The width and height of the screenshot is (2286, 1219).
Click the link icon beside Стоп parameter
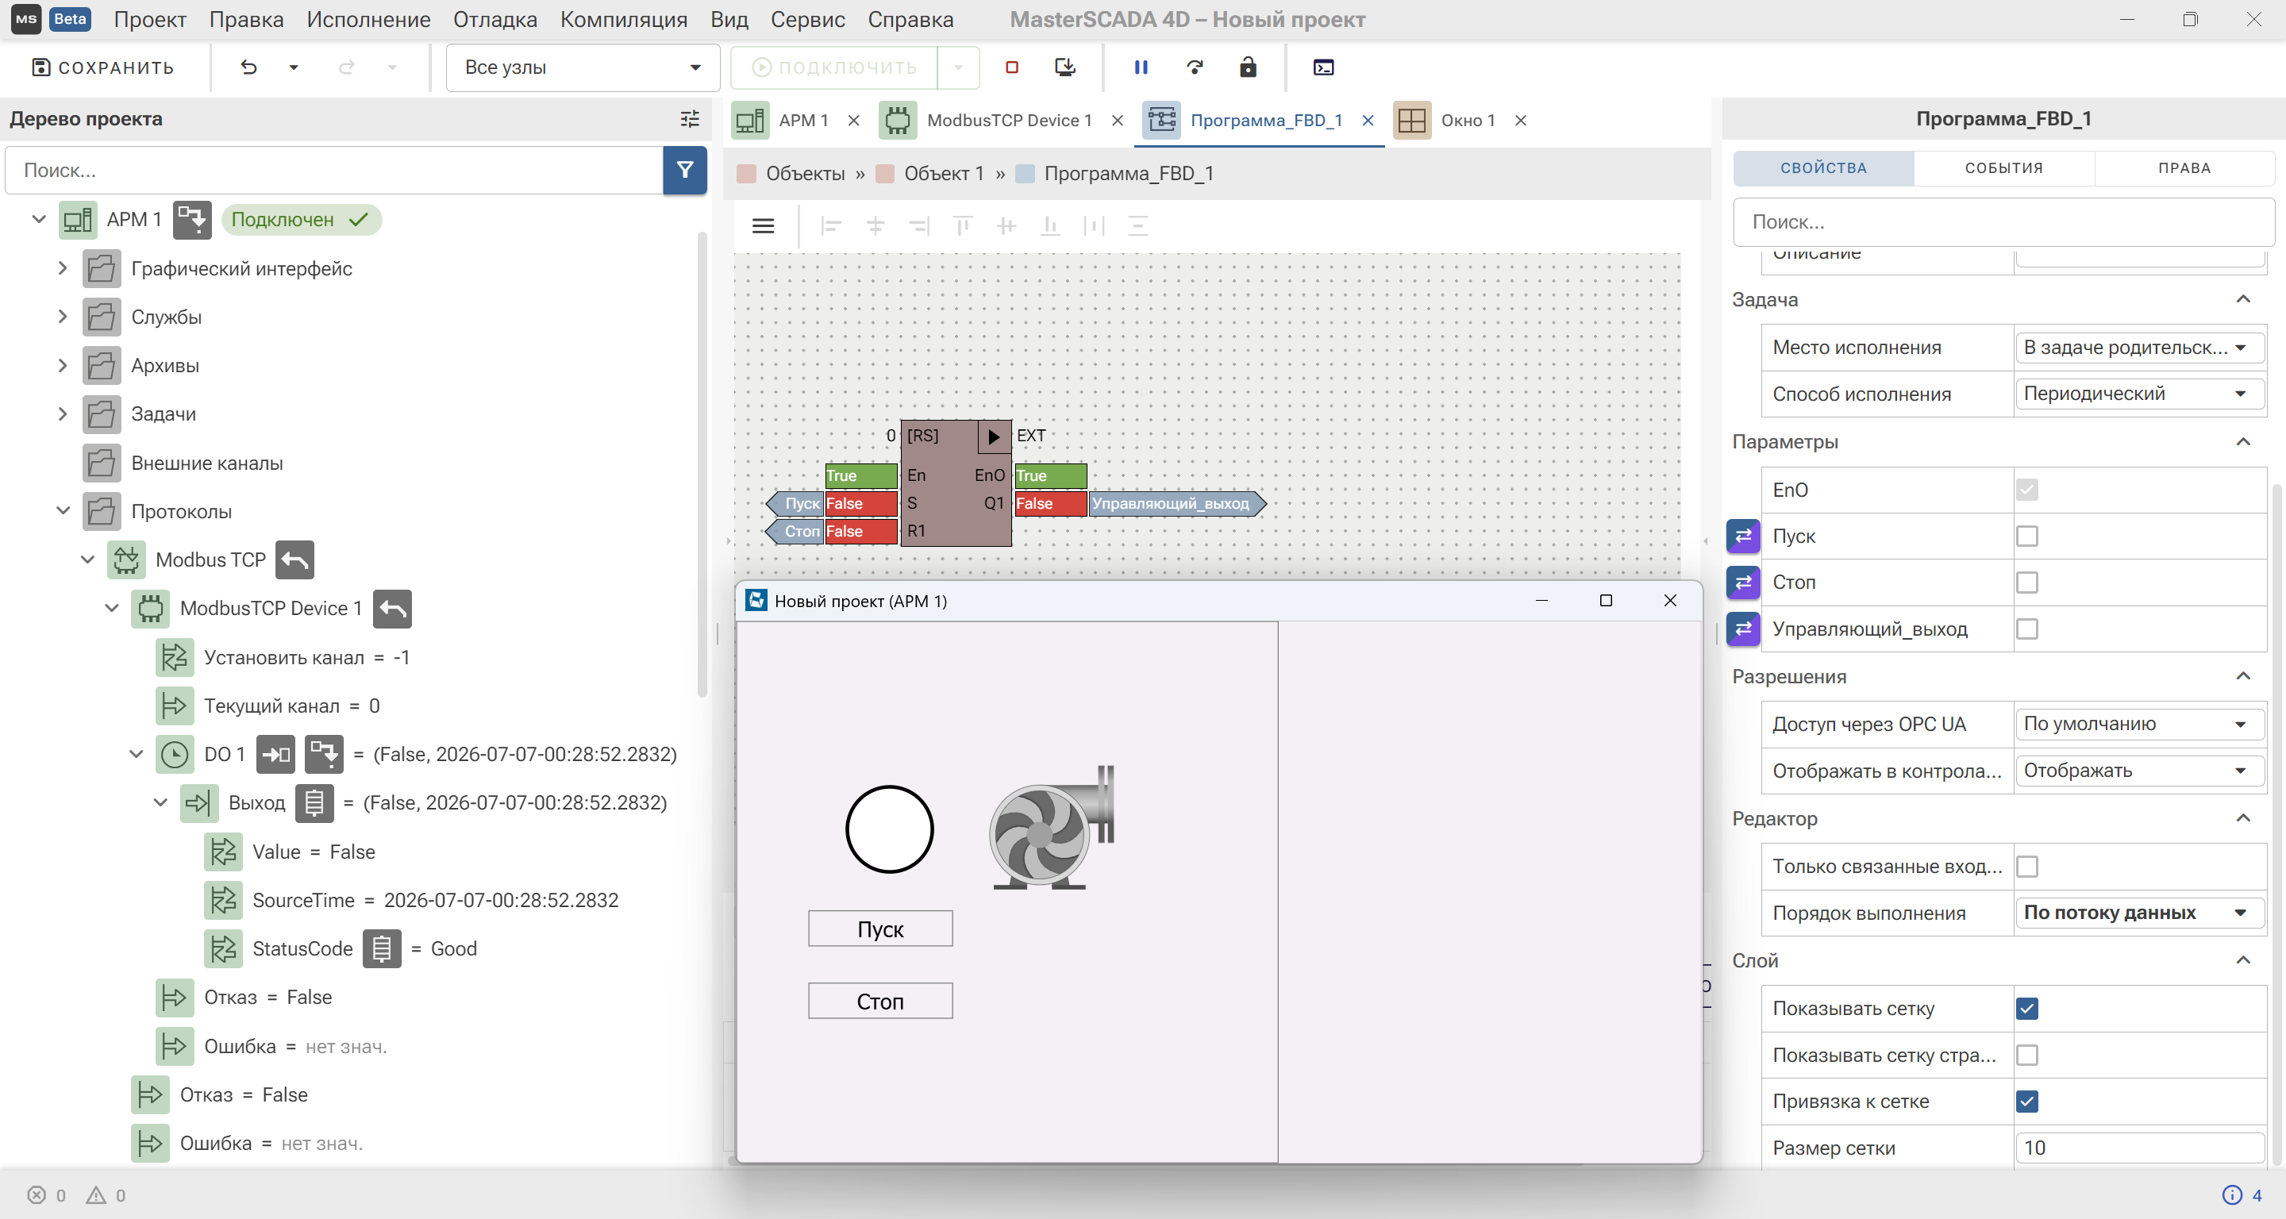tap(1743, 582)
